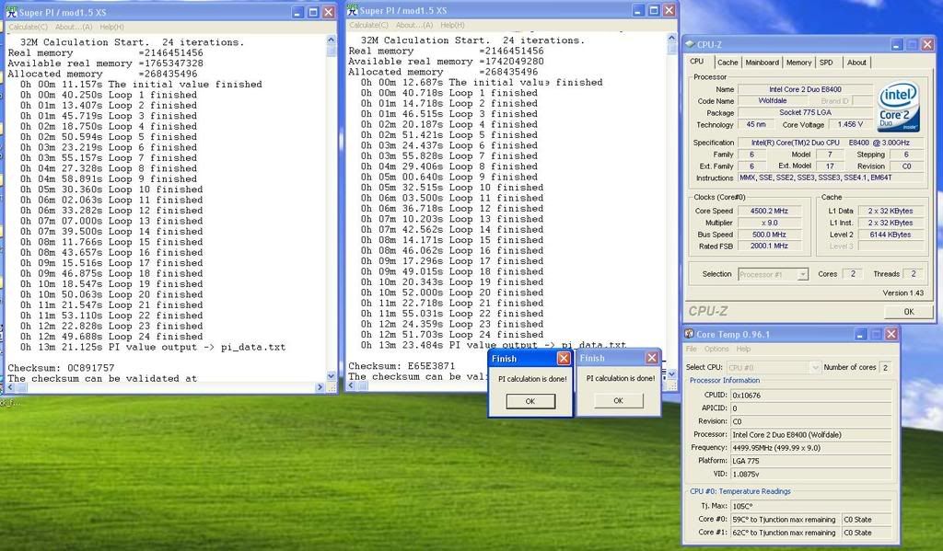Click the up scroll arrow in left Super PI
Image resolution: width=943 pixels, height=551 pixels.
[332, 40]
